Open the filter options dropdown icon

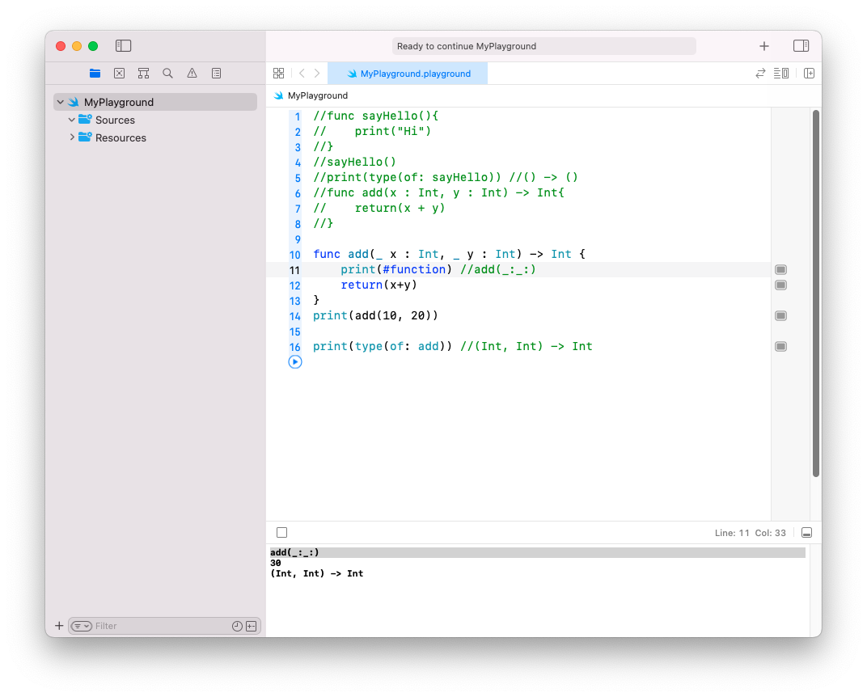click(81, 626)
